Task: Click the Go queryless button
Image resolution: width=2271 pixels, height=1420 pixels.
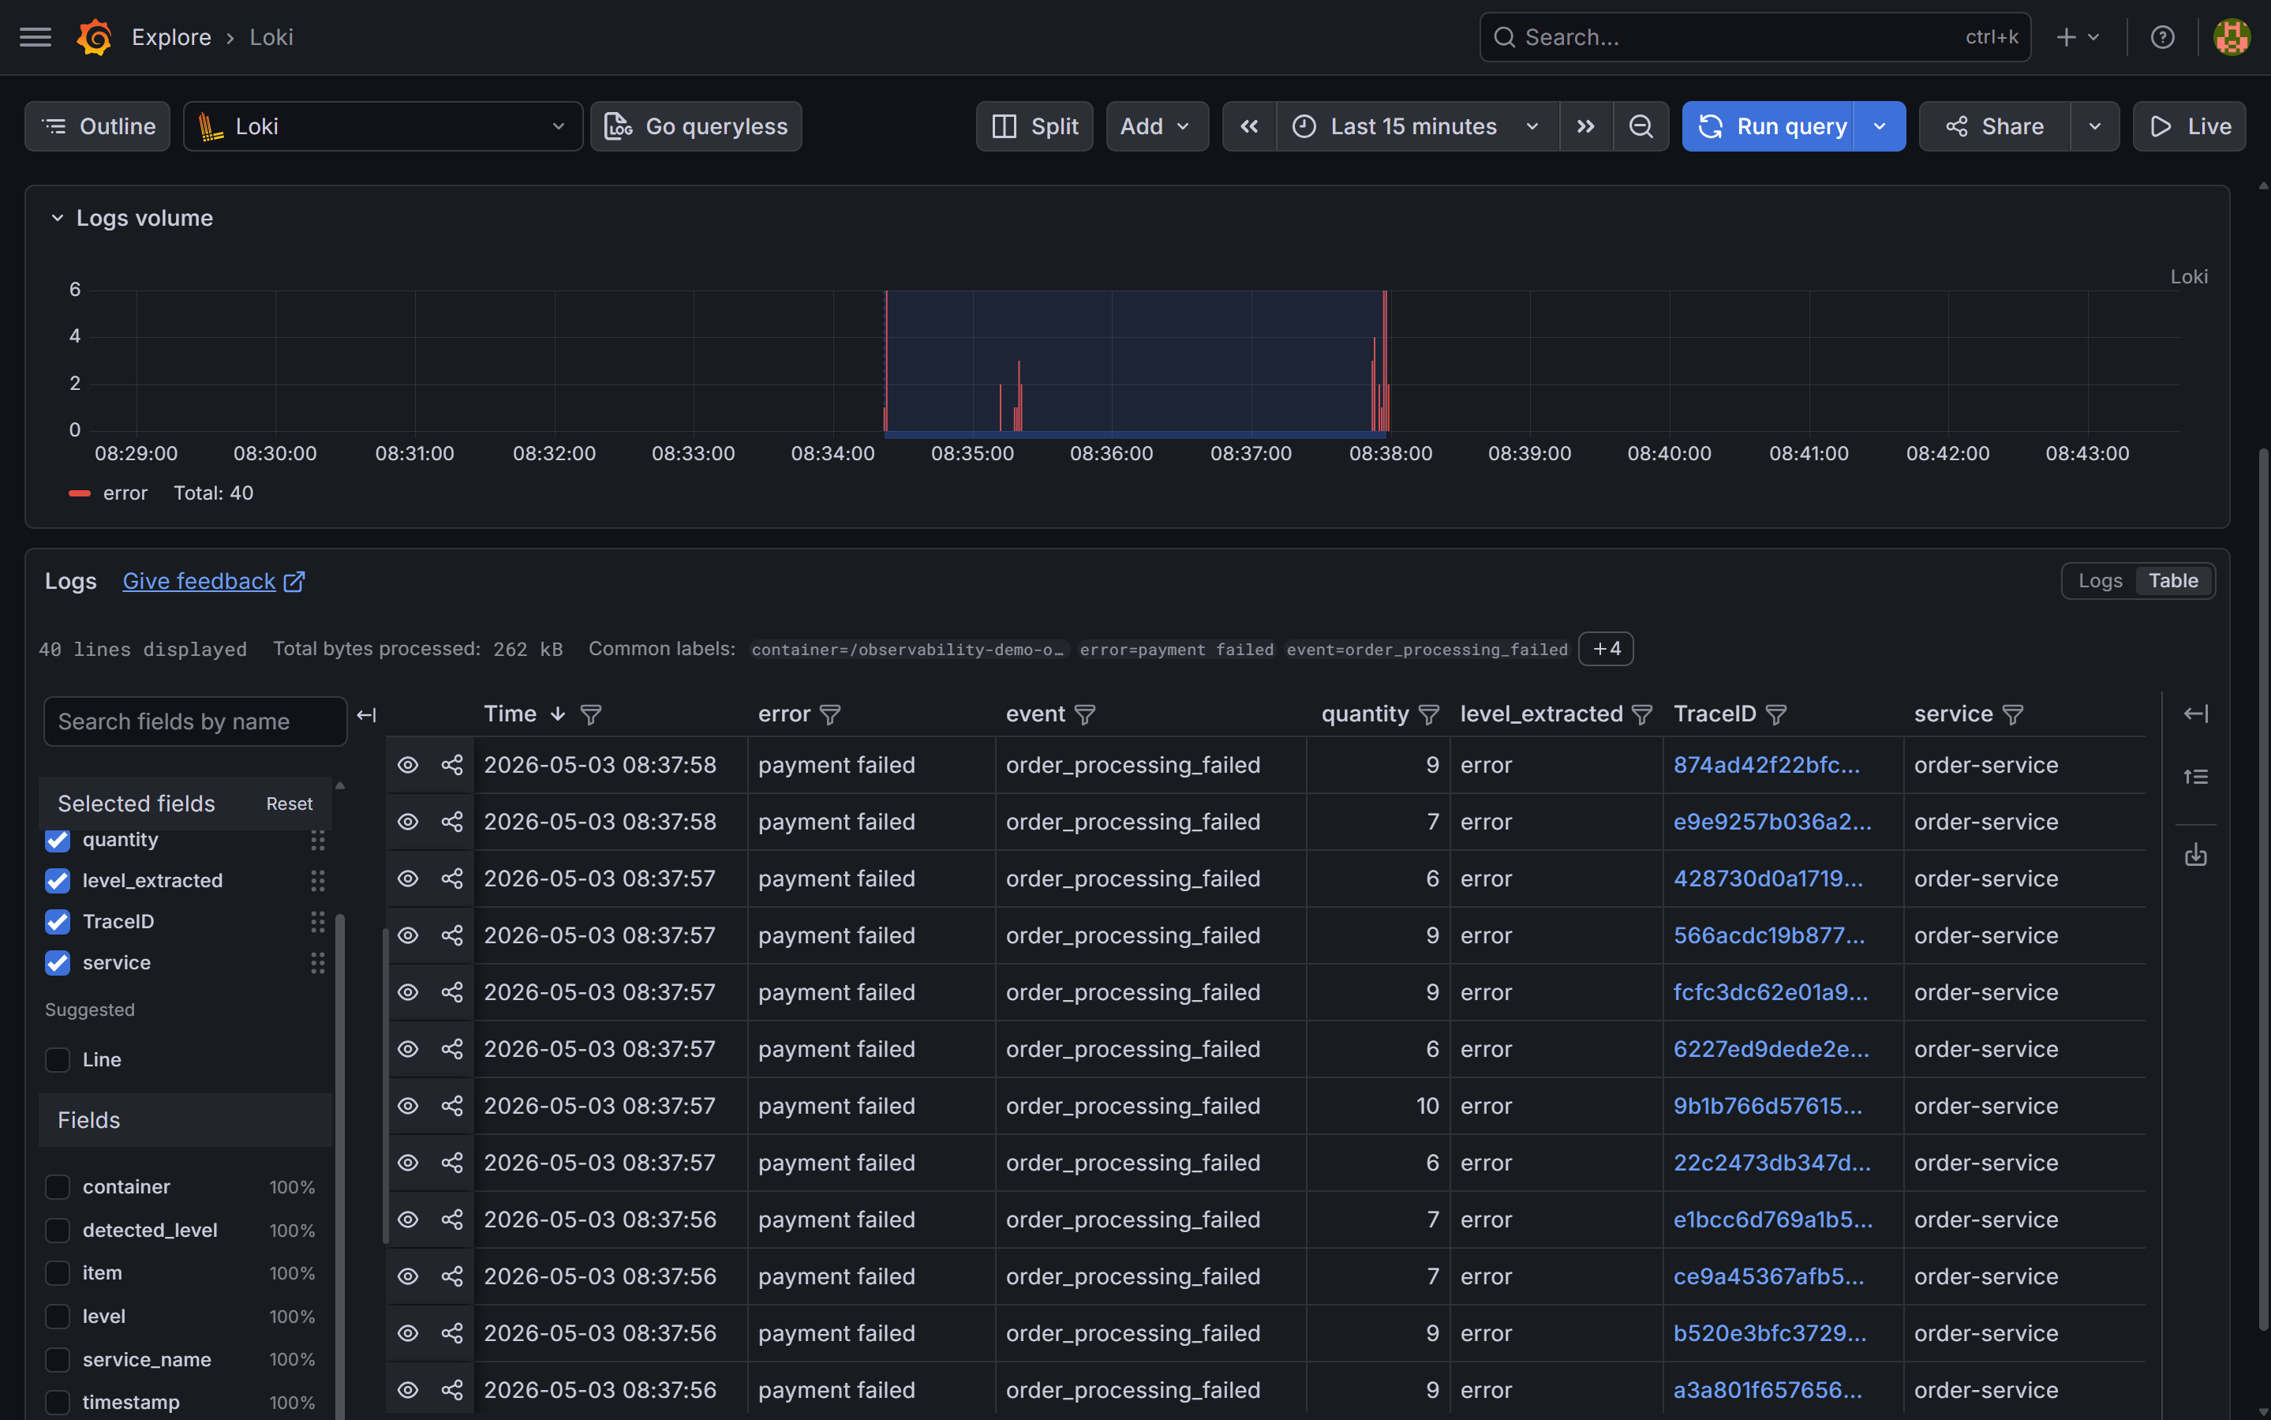Action: click(x=696, y=126)
